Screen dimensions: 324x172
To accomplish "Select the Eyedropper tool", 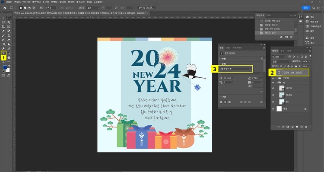I will [3, 31].
